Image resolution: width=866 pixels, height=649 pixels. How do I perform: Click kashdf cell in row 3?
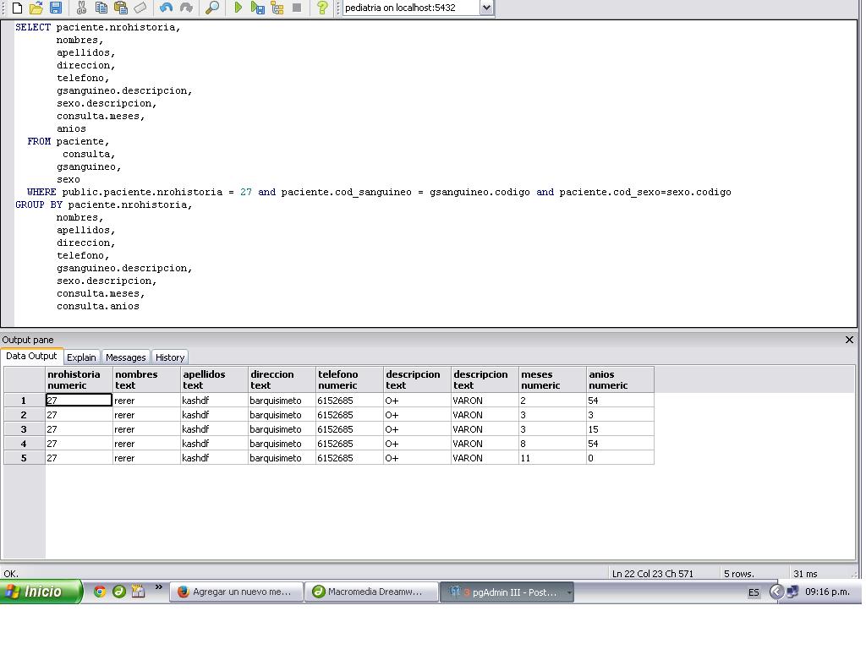pyautogui.click(x=214, y=429)
